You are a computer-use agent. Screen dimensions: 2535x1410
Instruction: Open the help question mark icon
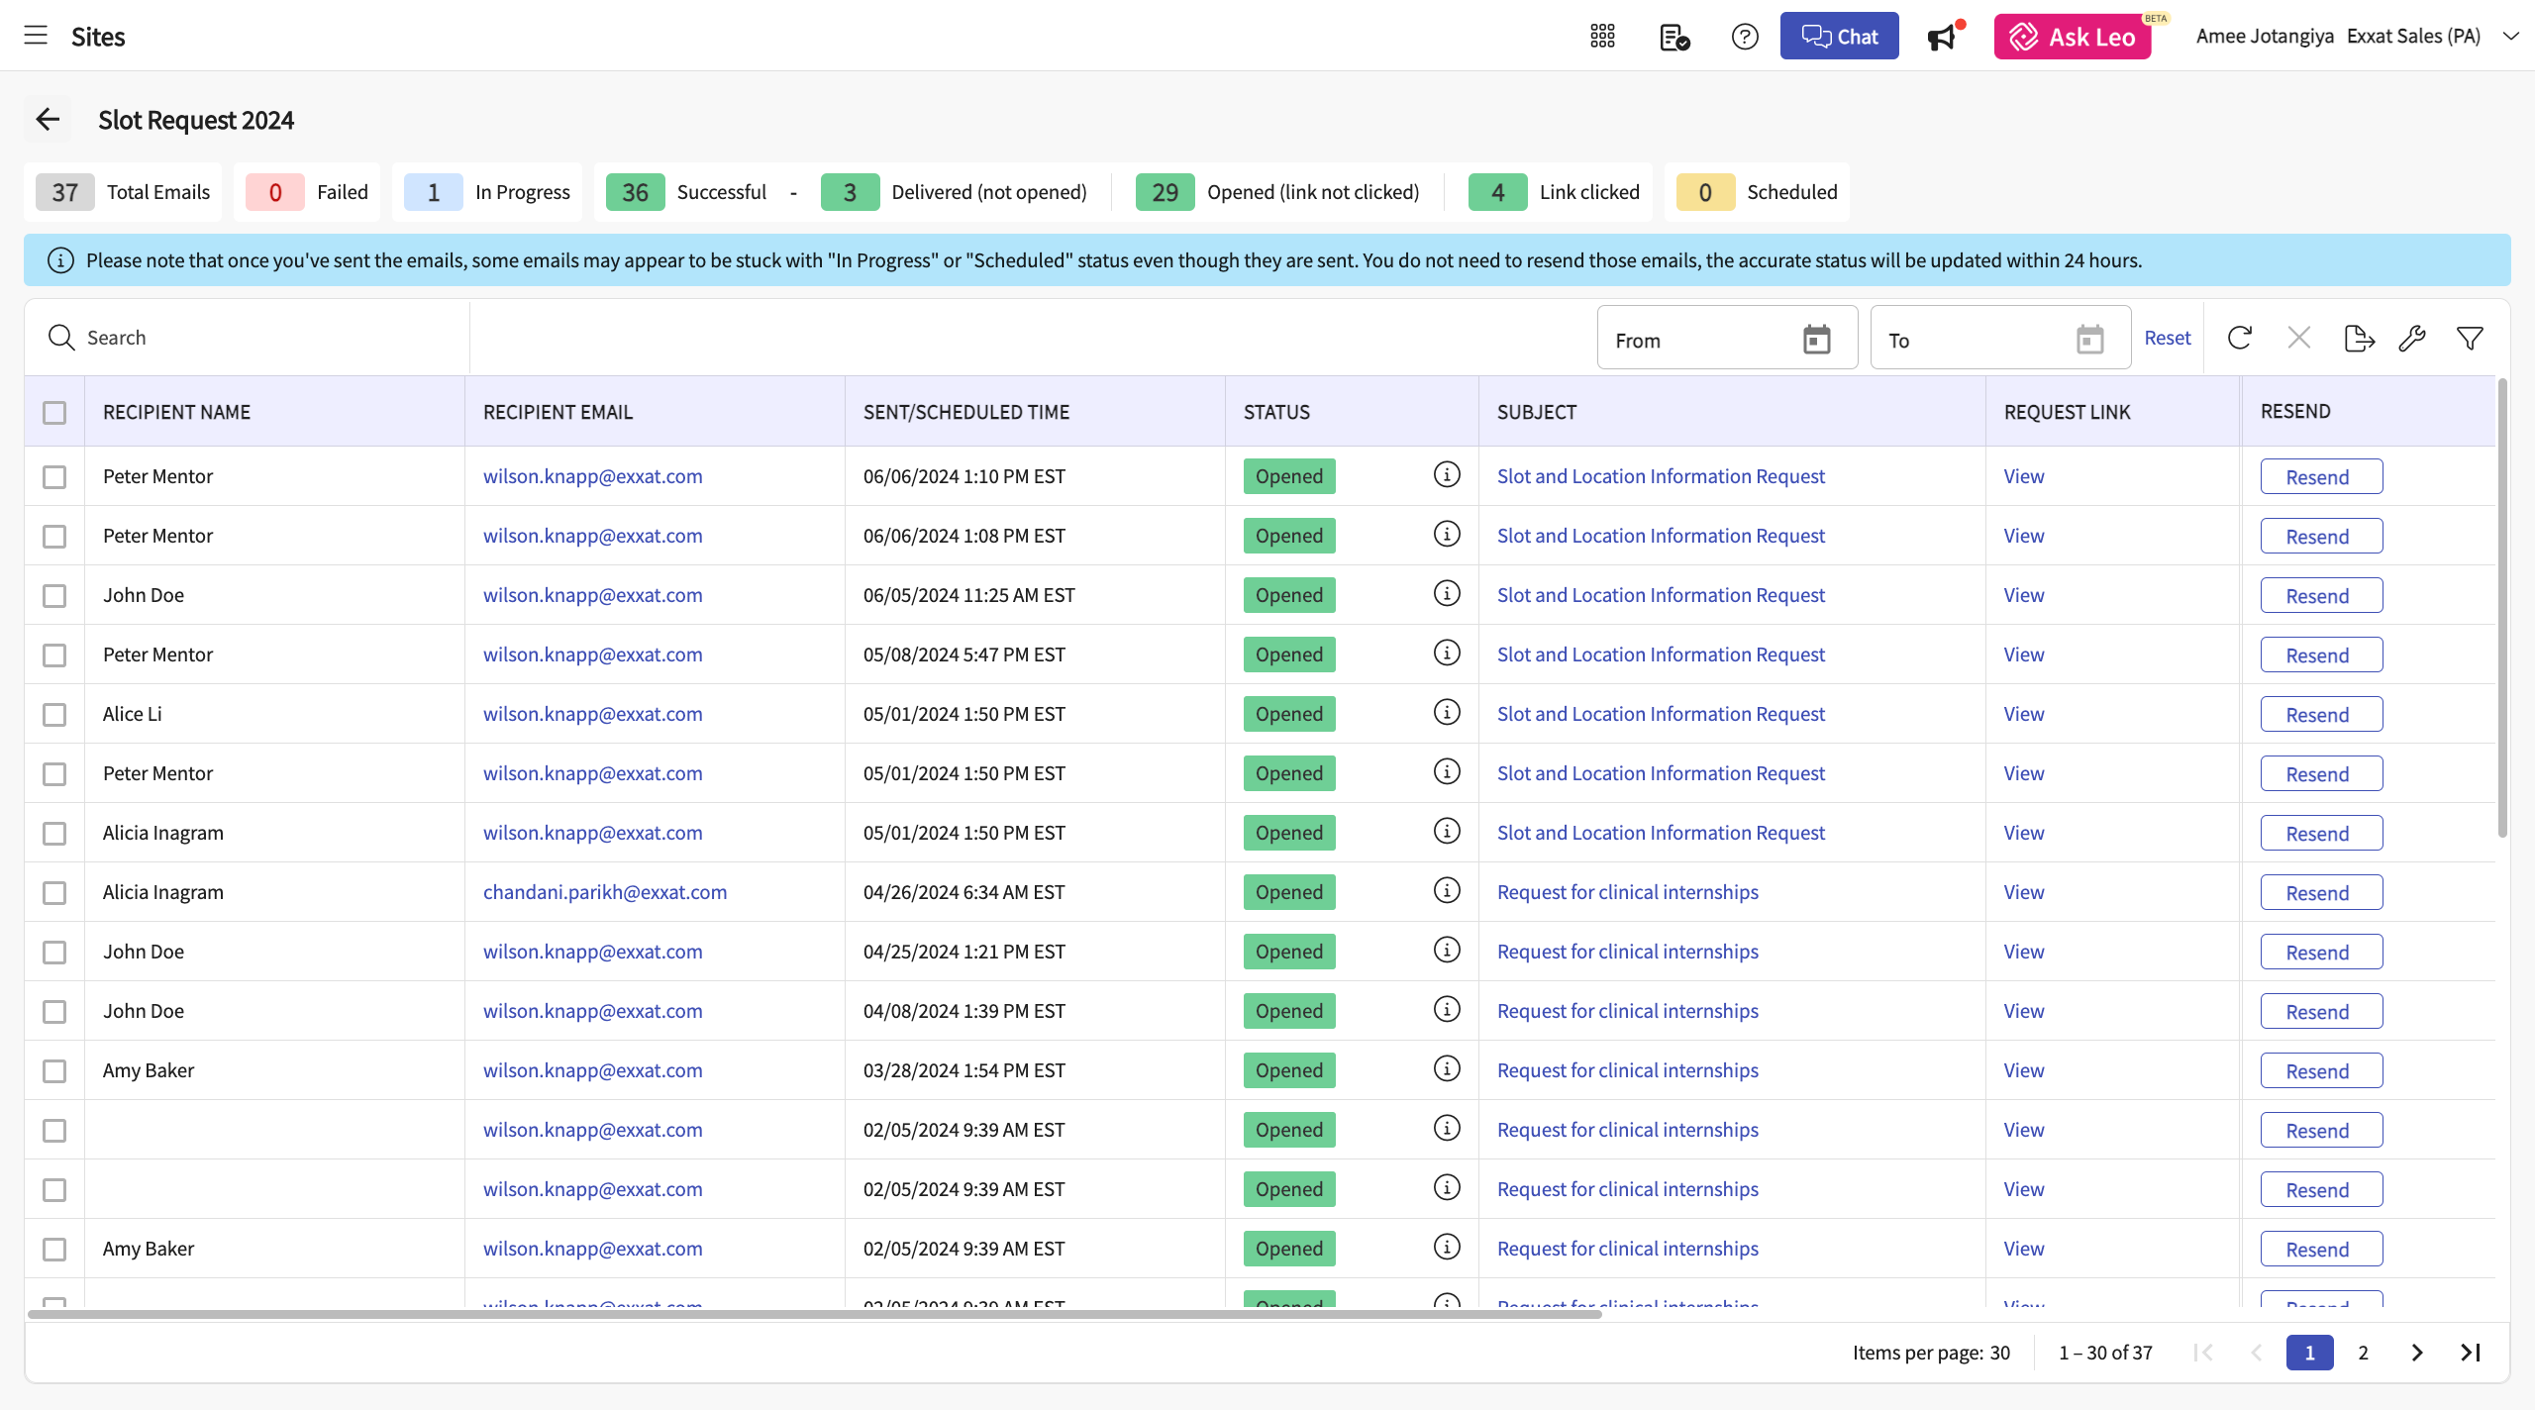coord(1745,37)
